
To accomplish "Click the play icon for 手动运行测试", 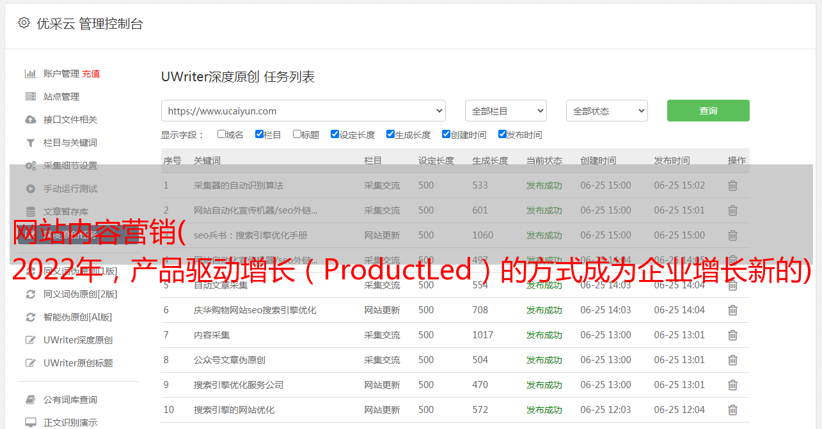I will [x=30, y=189].
